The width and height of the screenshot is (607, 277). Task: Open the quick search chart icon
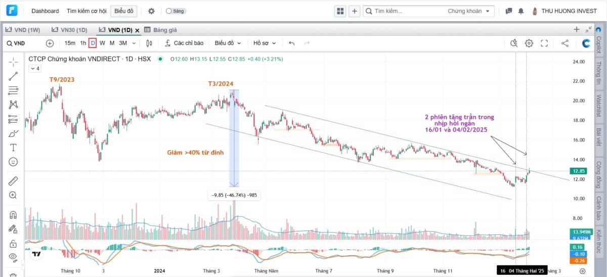514,43
